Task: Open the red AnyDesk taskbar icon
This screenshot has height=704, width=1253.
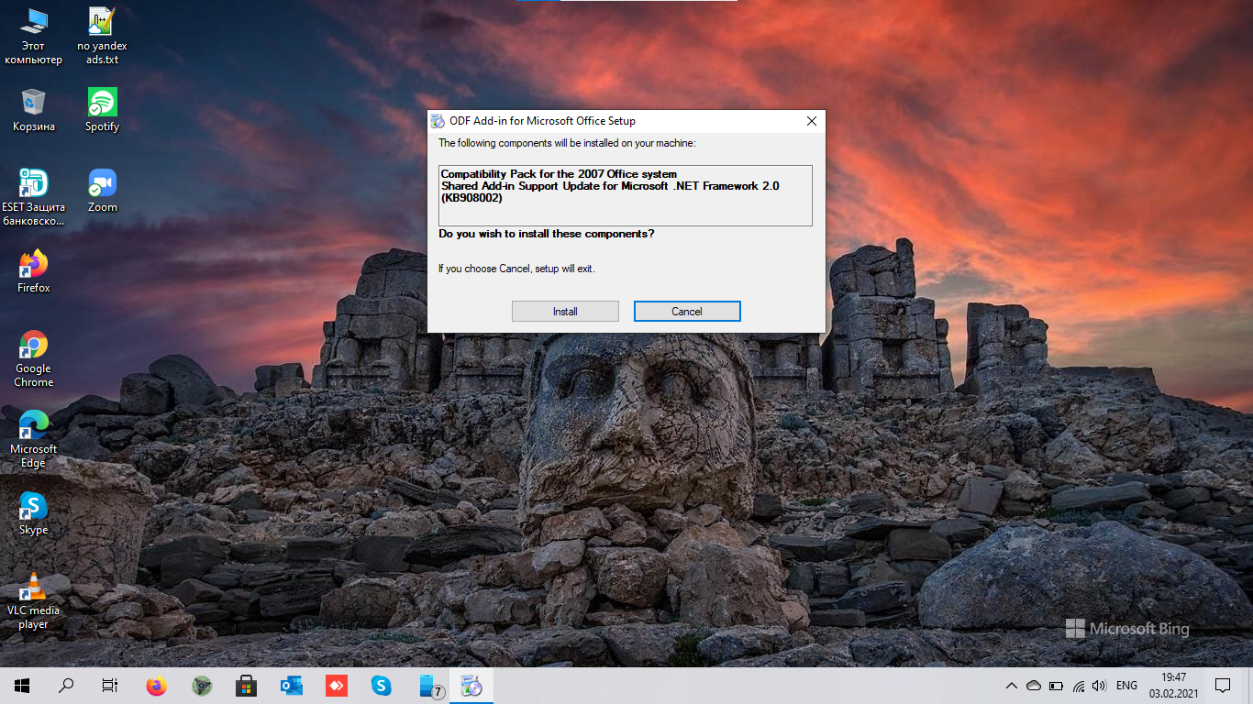Action: click(337, 686)
